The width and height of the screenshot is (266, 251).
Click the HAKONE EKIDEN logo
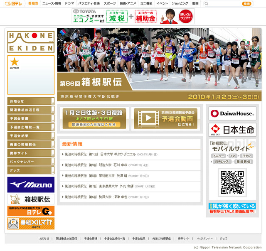coord(31,42)
